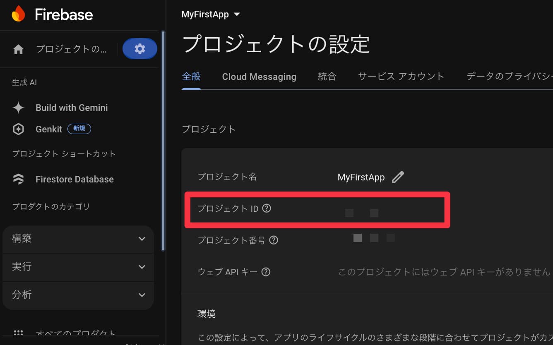This screenshot has width=553, height=345.
Task: Click the プロダクトのカテゴリ label
Action: point(51,206)
